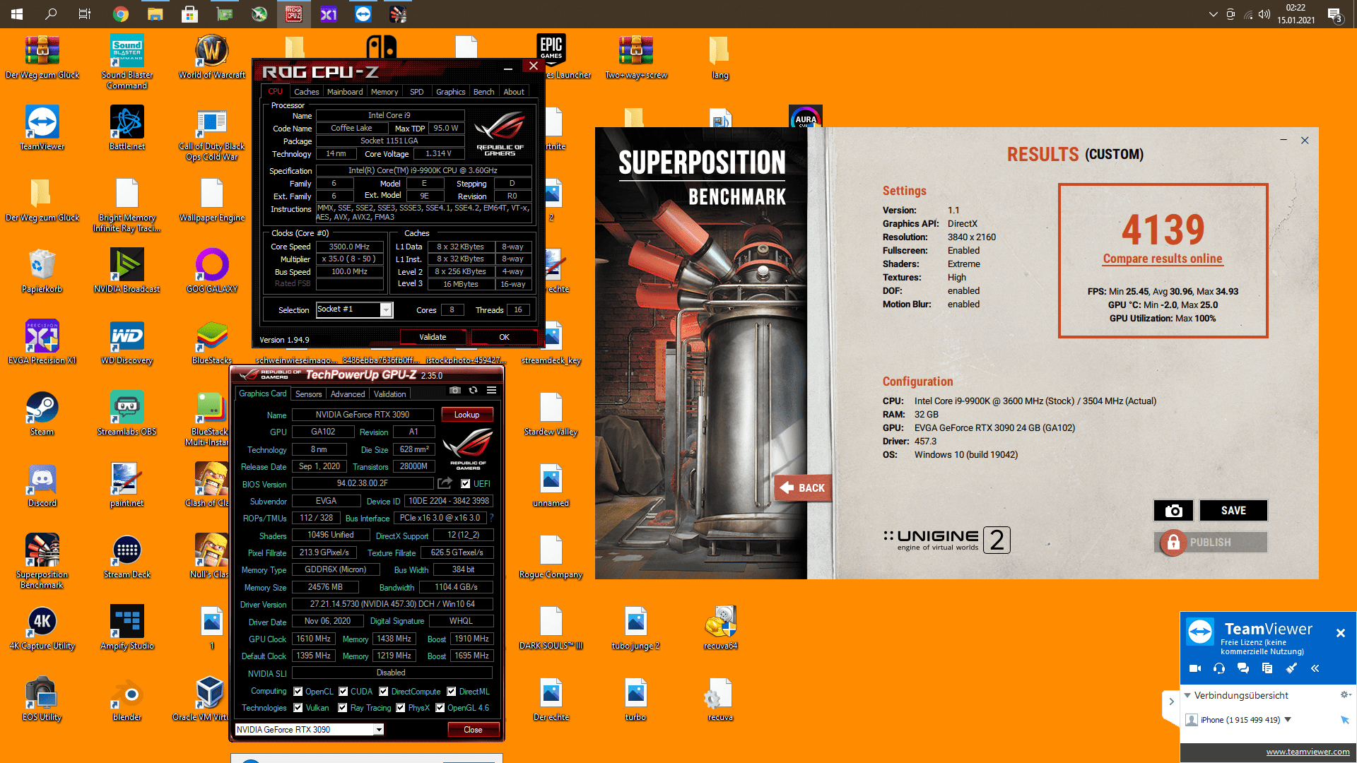Click the Close button in GPU-Z

[473, 730]
